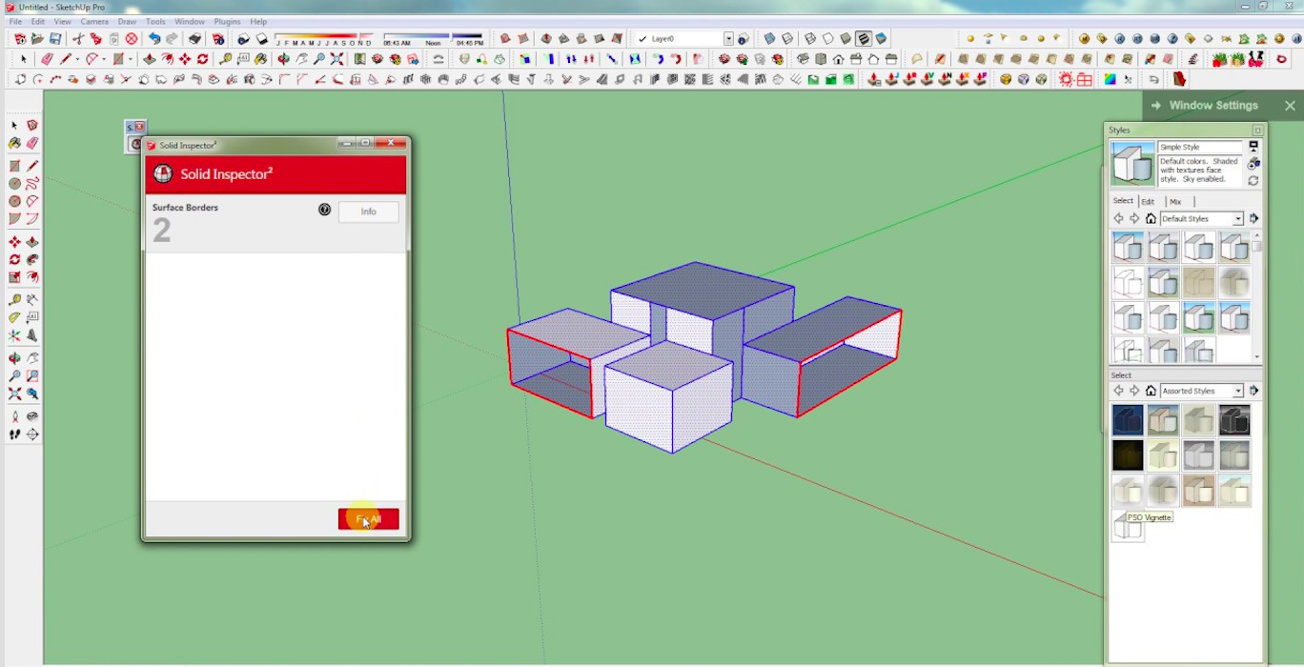The image size is (1304, 667).
Task: Toggle Monochrome face style icon
Action: [881, 39]
